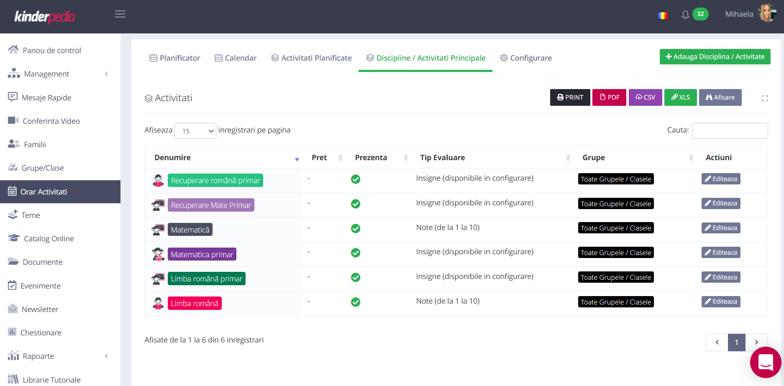784x386 pixels.
Task: Toggle Prezenta checkmark for Matematică row
Action: [x=356, y=228]
